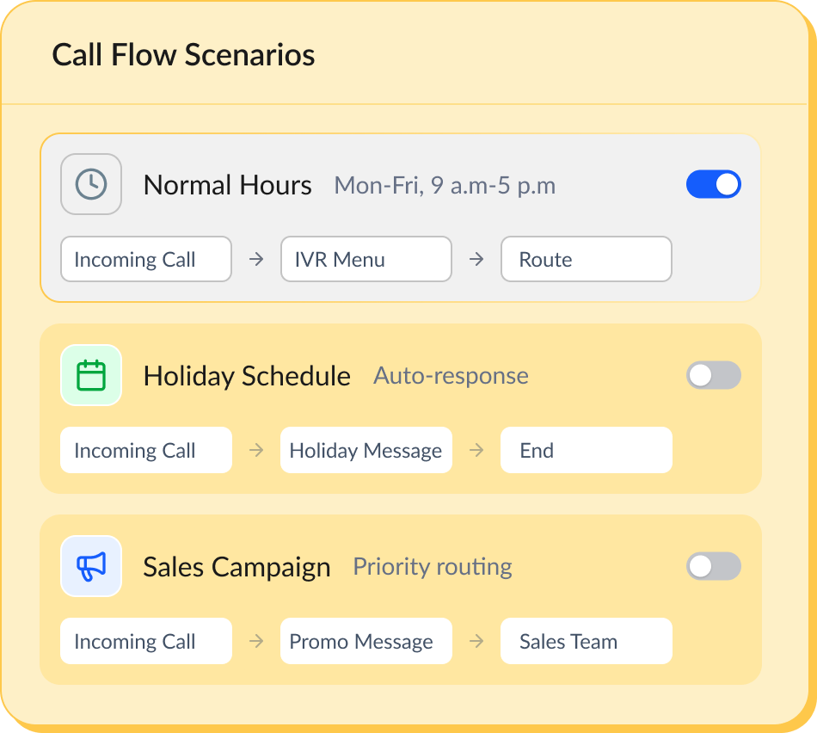The height and width of the screenshot is (733, 817).
Task: Click the Normal Hours scenario title
Action: pyautogui.click(x=227, y=185)
